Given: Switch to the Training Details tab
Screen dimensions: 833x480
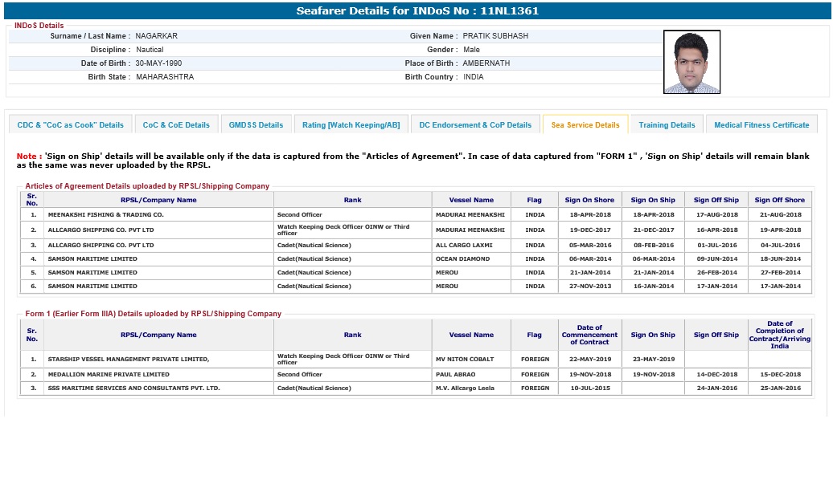Looking at the screenshot, I should point(667,125).
